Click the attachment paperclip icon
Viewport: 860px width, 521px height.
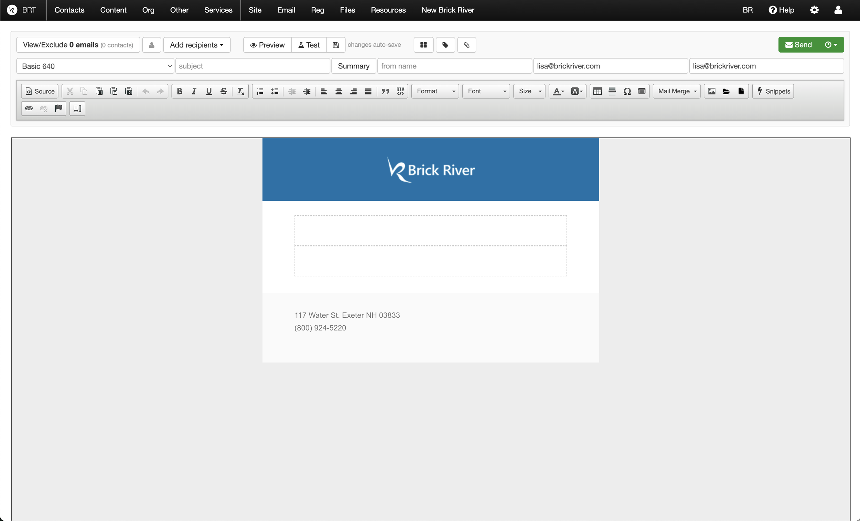[467, 45]
